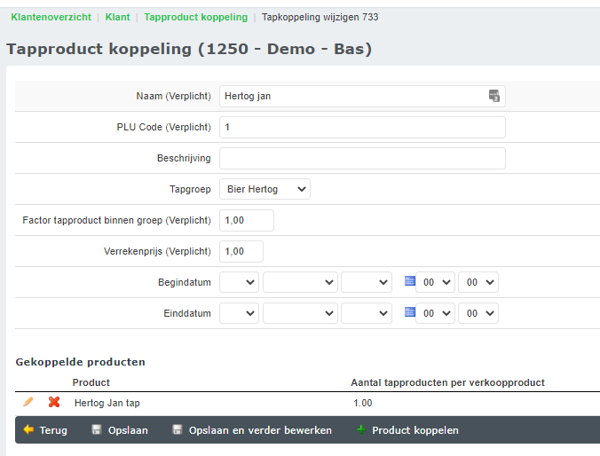Viewport: 600px width, 456px height.
Task: Click Product koppelen button
Action: pyautogui.click(x=407, y=430)
